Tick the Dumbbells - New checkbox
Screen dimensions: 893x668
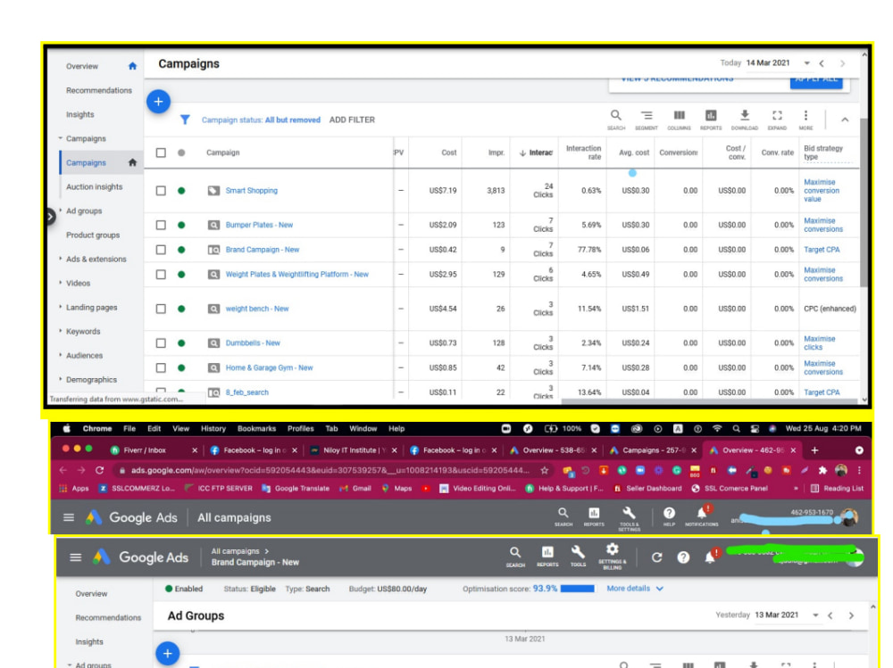(161, 343)
